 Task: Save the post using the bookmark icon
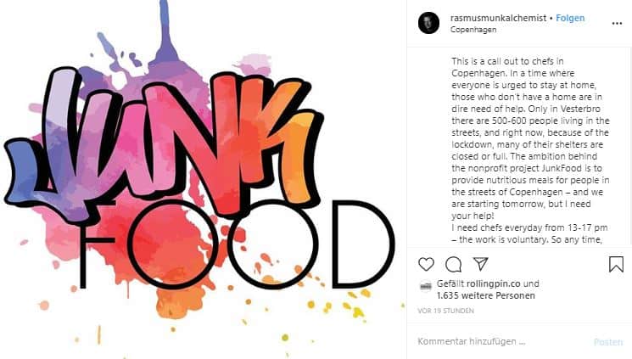coord(616,264)
